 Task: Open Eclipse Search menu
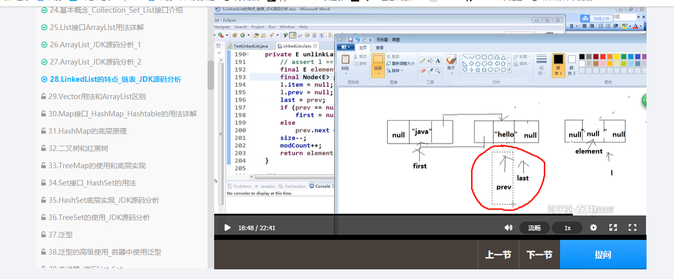(241, 27)
